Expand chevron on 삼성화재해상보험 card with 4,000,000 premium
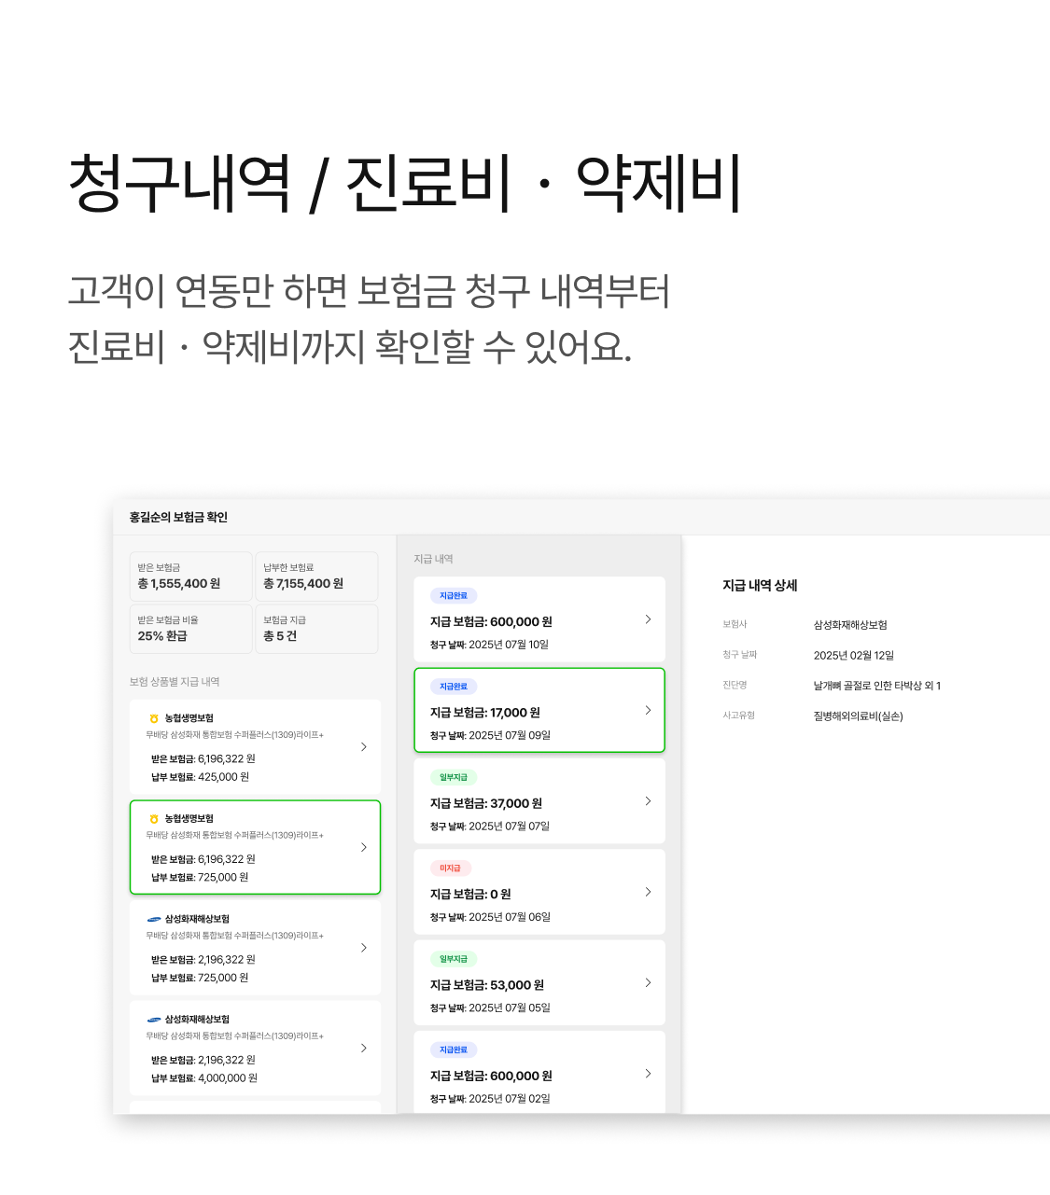Screen dimensions: 1050x1195 point(364,1048)
